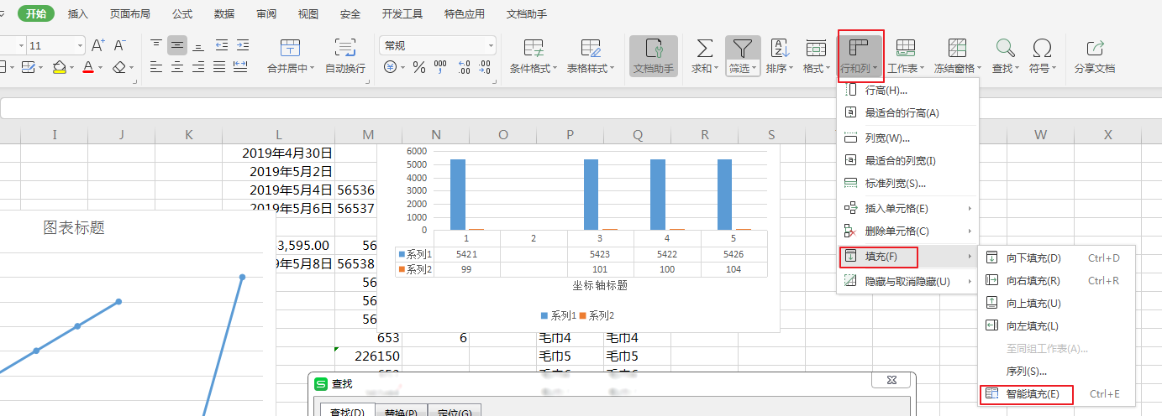Open the 冻结窗格 freeze panes tool
The width and height of the screenshot is (1162, 416).
coord(956,48)
